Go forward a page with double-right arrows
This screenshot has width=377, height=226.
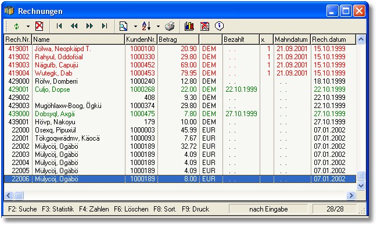click(x=89, y=26)
